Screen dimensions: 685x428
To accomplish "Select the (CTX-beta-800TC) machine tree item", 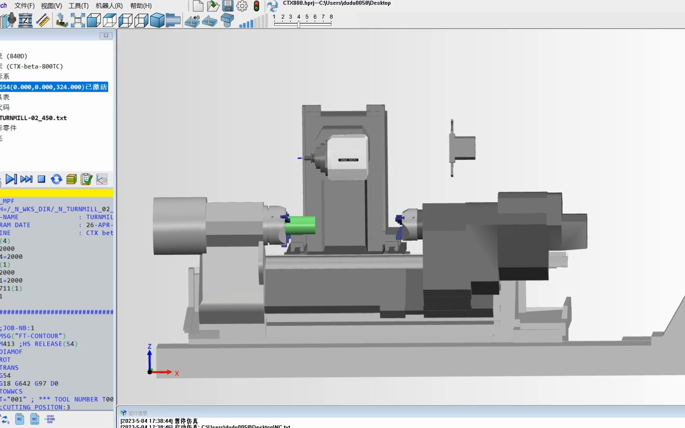I will tap(32, 66).
